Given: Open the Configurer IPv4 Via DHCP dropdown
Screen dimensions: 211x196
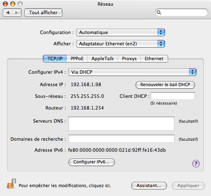Looking at the screenshot, I should point(132,72).
